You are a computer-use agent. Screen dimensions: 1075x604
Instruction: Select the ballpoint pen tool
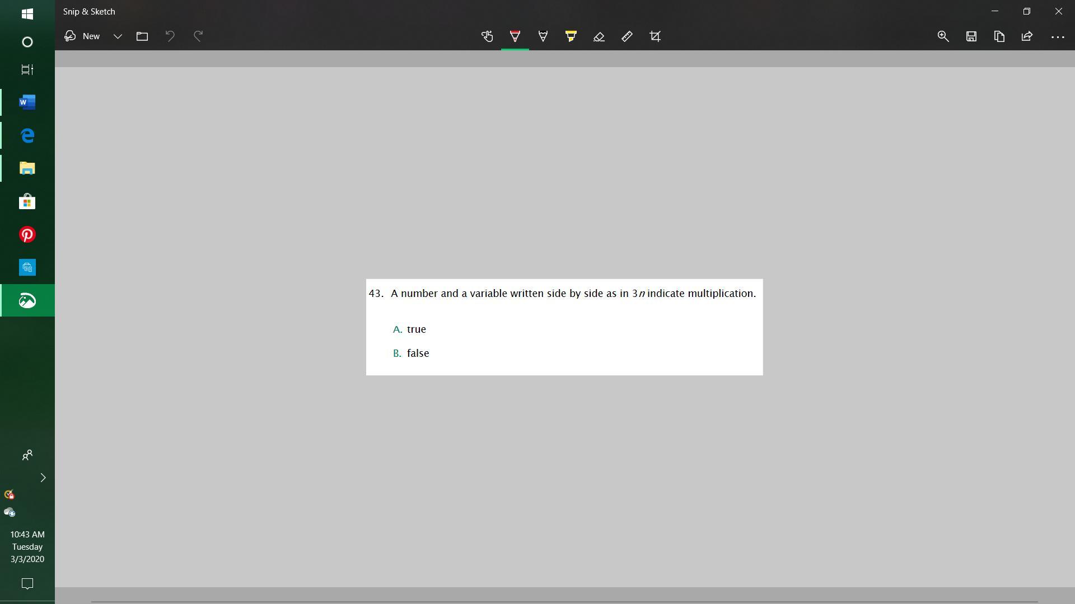pos(515,36)
